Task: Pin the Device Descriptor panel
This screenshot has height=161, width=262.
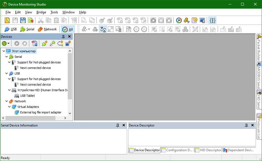Action: tap(246, 125)
